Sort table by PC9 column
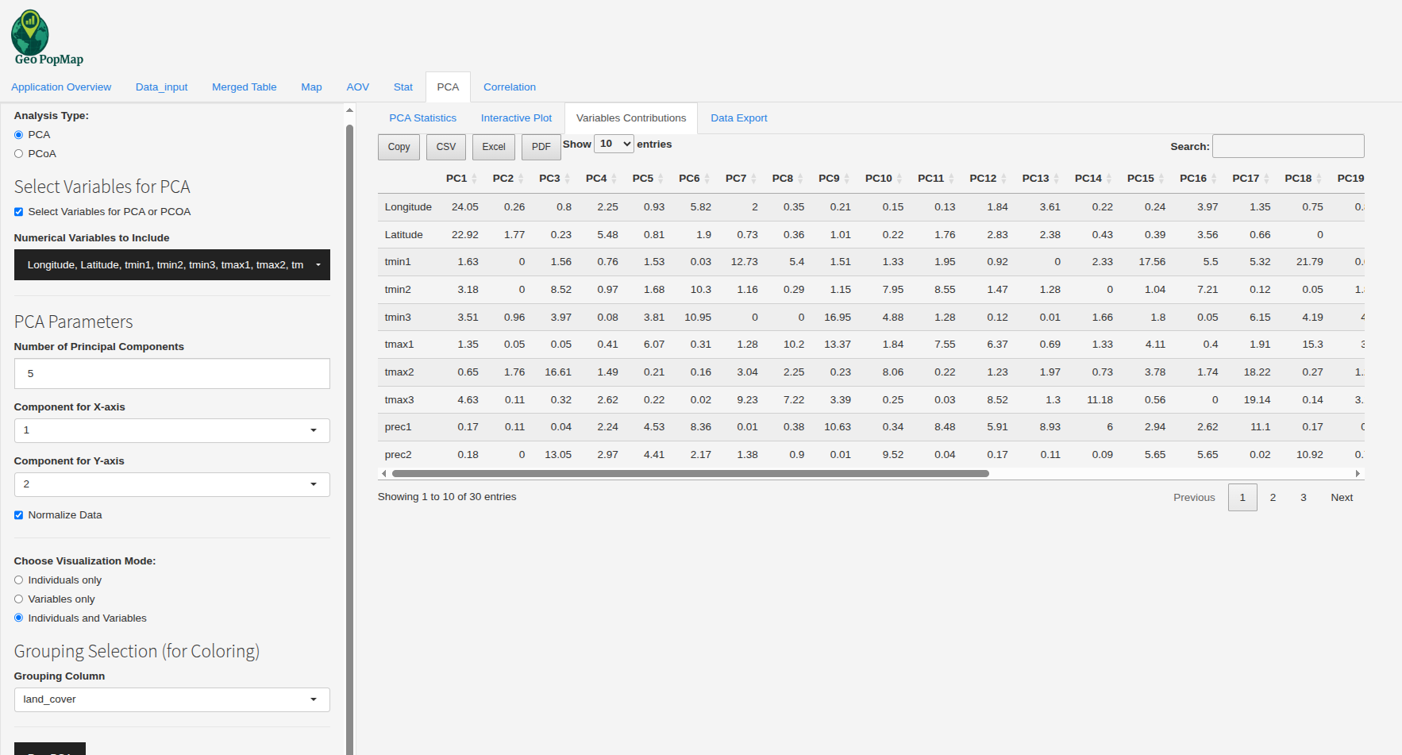The height and width of the screenshot is (755, 1402). pos(834,179)
